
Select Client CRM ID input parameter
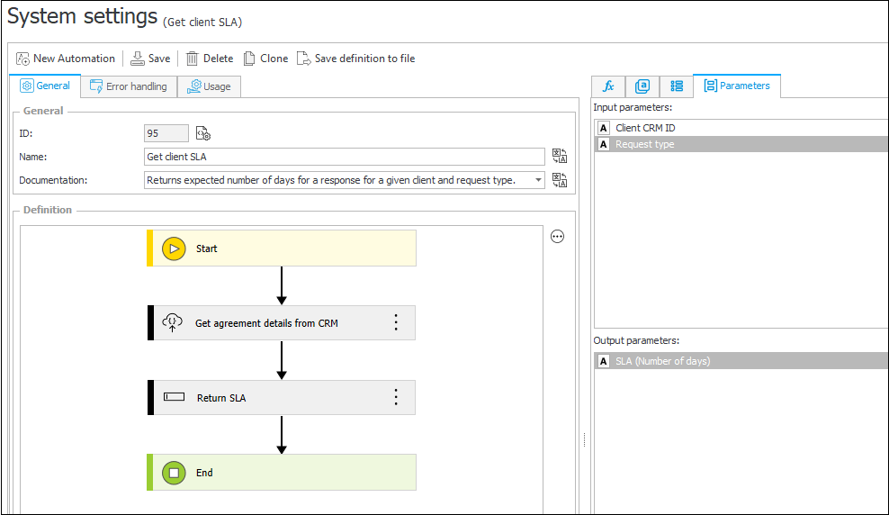coord(741,128)
